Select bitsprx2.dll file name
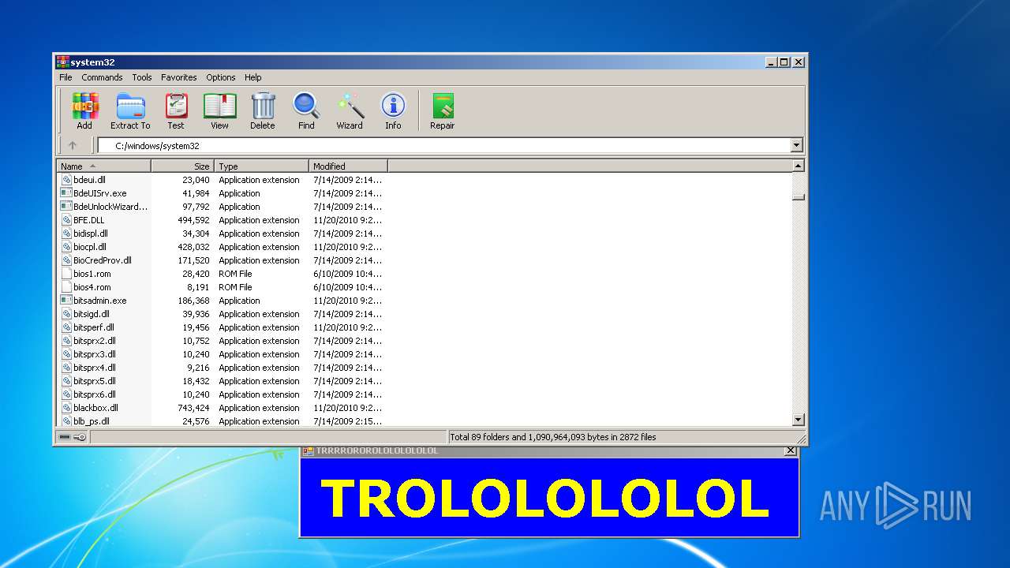The image size is (1010, 568). click(95, 341)
